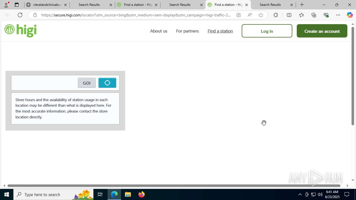The height and width of the screenshot is (200, 356).
Task: Open the app available icon in address bar
Action: tap(239, 15)
